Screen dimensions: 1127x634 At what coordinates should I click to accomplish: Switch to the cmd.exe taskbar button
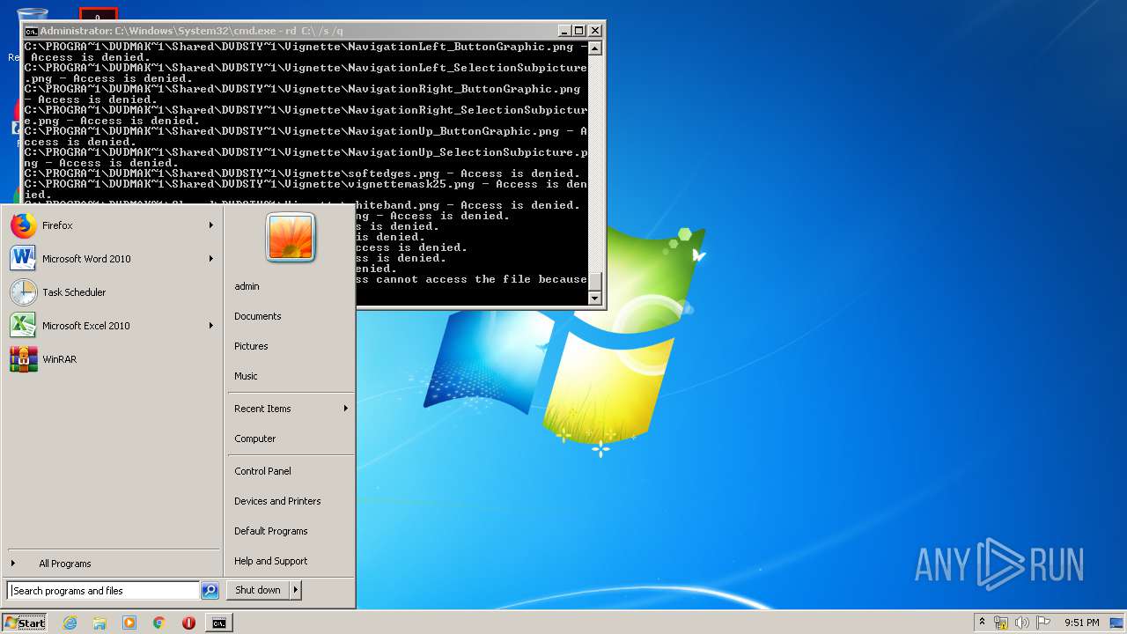pos(218,623)
